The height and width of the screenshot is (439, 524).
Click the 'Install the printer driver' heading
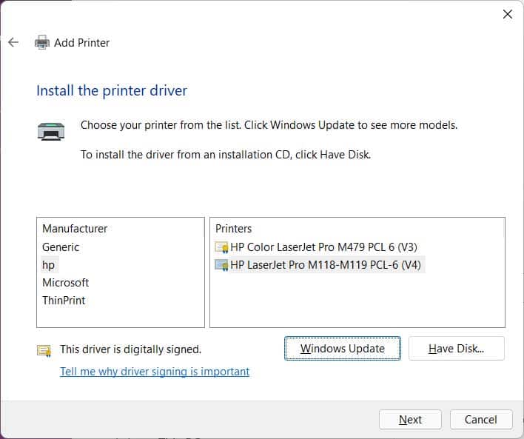112,90
